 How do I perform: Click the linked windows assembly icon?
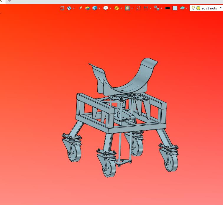pyautogui.click(x=157, y=8)
